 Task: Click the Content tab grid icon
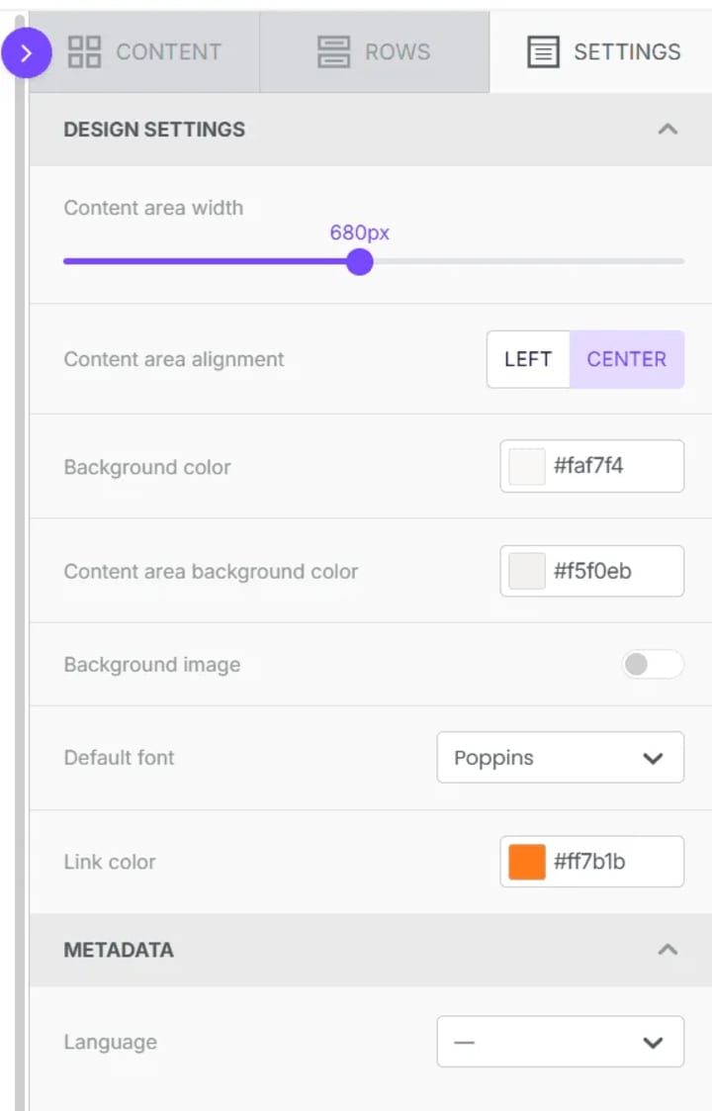click(x=84, y=52)
